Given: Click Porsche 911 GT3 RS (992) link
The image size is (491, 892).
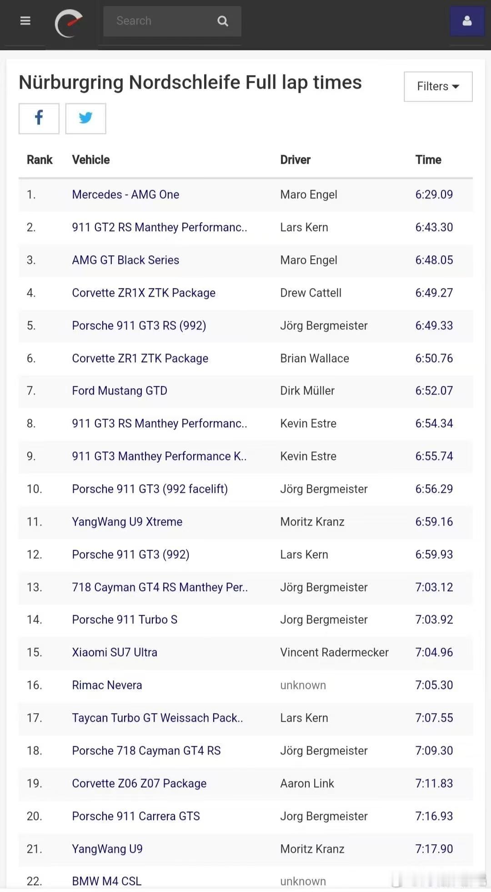Looking at the screenshot, I should [139, 326].
